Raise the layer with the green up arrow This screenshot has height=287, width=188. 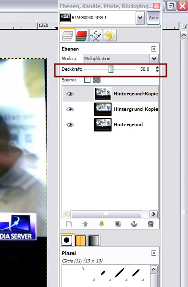tap(85, 224)
